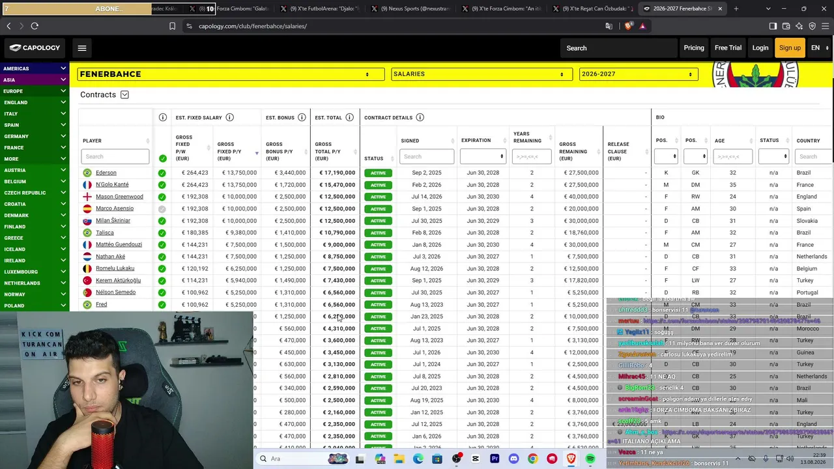This screenshot has width=834, height=469.
Task: Toggle verified checkmark for Fred
Action: coord(162,305)
